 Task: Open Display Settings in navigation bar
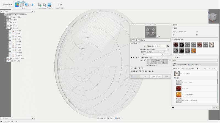coord(116,118)
